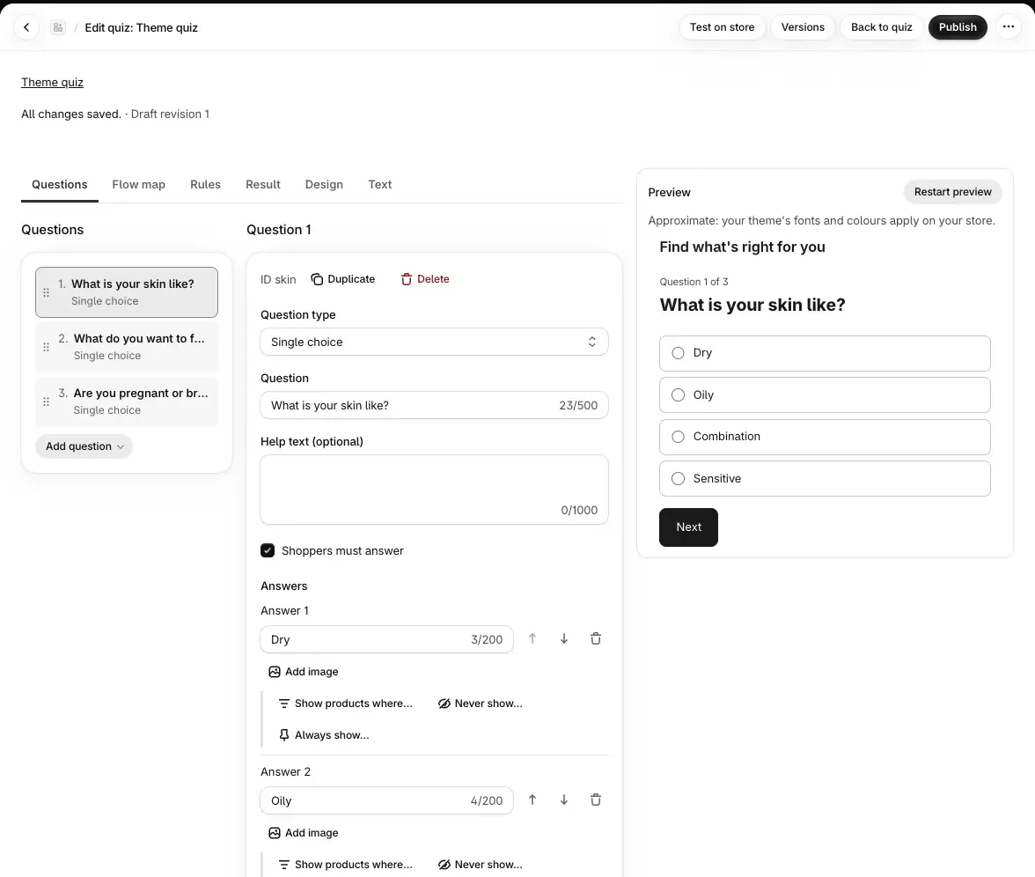Screen dimensions: 1035x877
Task: Choose Combination in the preview
Action: point(825,437)
